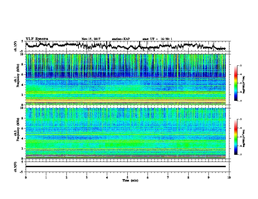
Task: Click the ch.1 frequency axis "8" tick label
Action: click(22, 64)
